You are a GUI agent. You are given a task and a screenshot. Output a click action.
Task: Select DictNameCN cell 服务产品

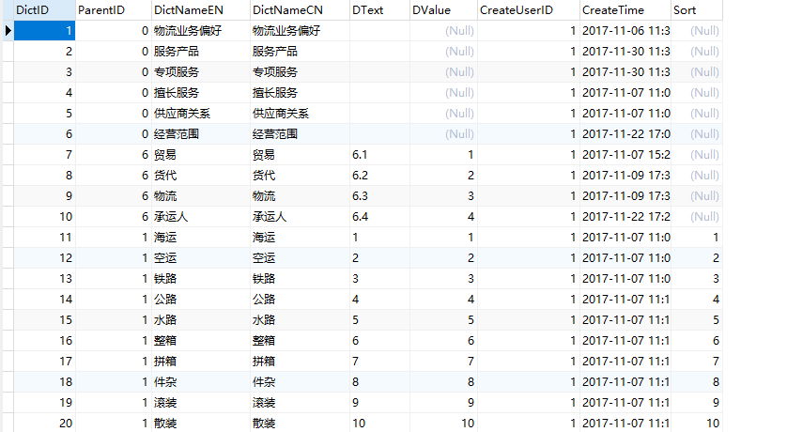pos(300,51)
